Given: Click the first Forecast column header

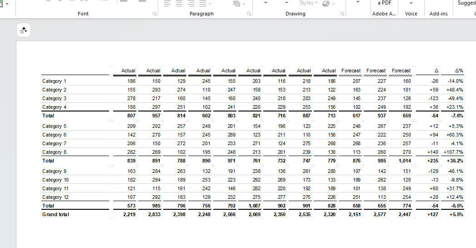Looking at the screenshot, I should pos(351,71).
